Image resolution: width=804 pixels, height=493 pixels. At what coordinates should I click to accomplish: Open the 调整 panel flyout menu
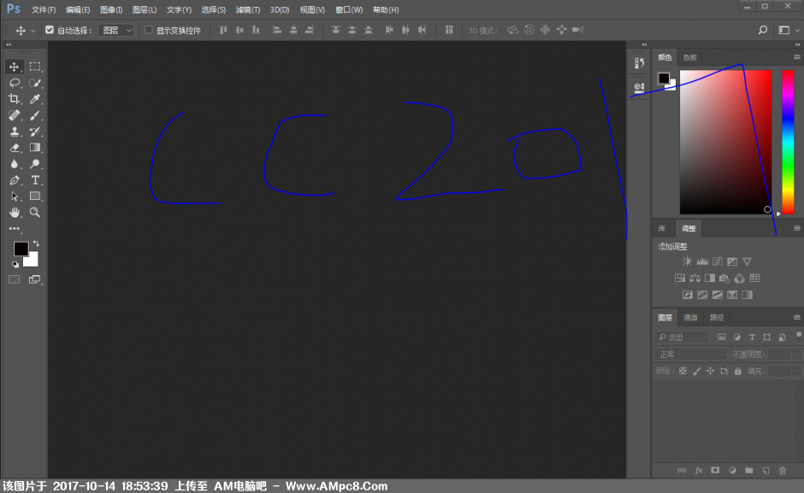[x=797, y=228]
